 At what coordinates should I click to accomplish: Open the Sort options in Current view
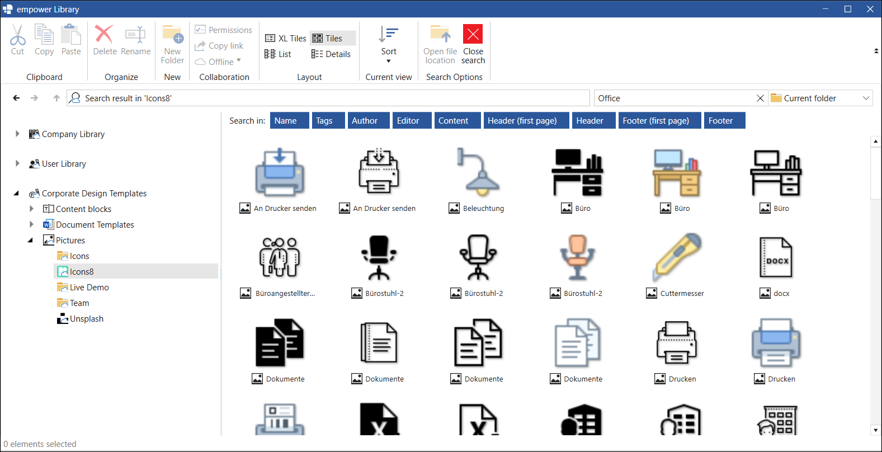click(389, 44)
